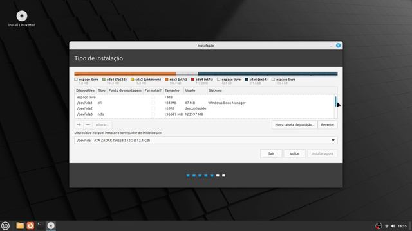Screen dimensions: 412x231
Task: Sort by the Dispositivo column header
Action: (x=86, y=90)
